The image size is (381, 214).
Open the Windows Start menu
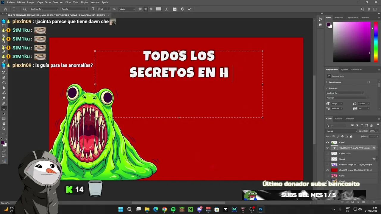pyautogui.click(x=121, y=209)
